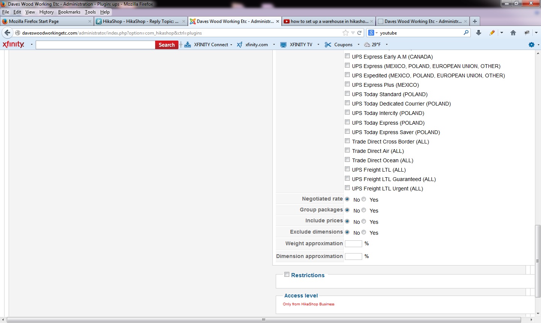Screen dimensions: 541x323
Task: Click the search magnifier in the youtube box
Action: point(466,33)
